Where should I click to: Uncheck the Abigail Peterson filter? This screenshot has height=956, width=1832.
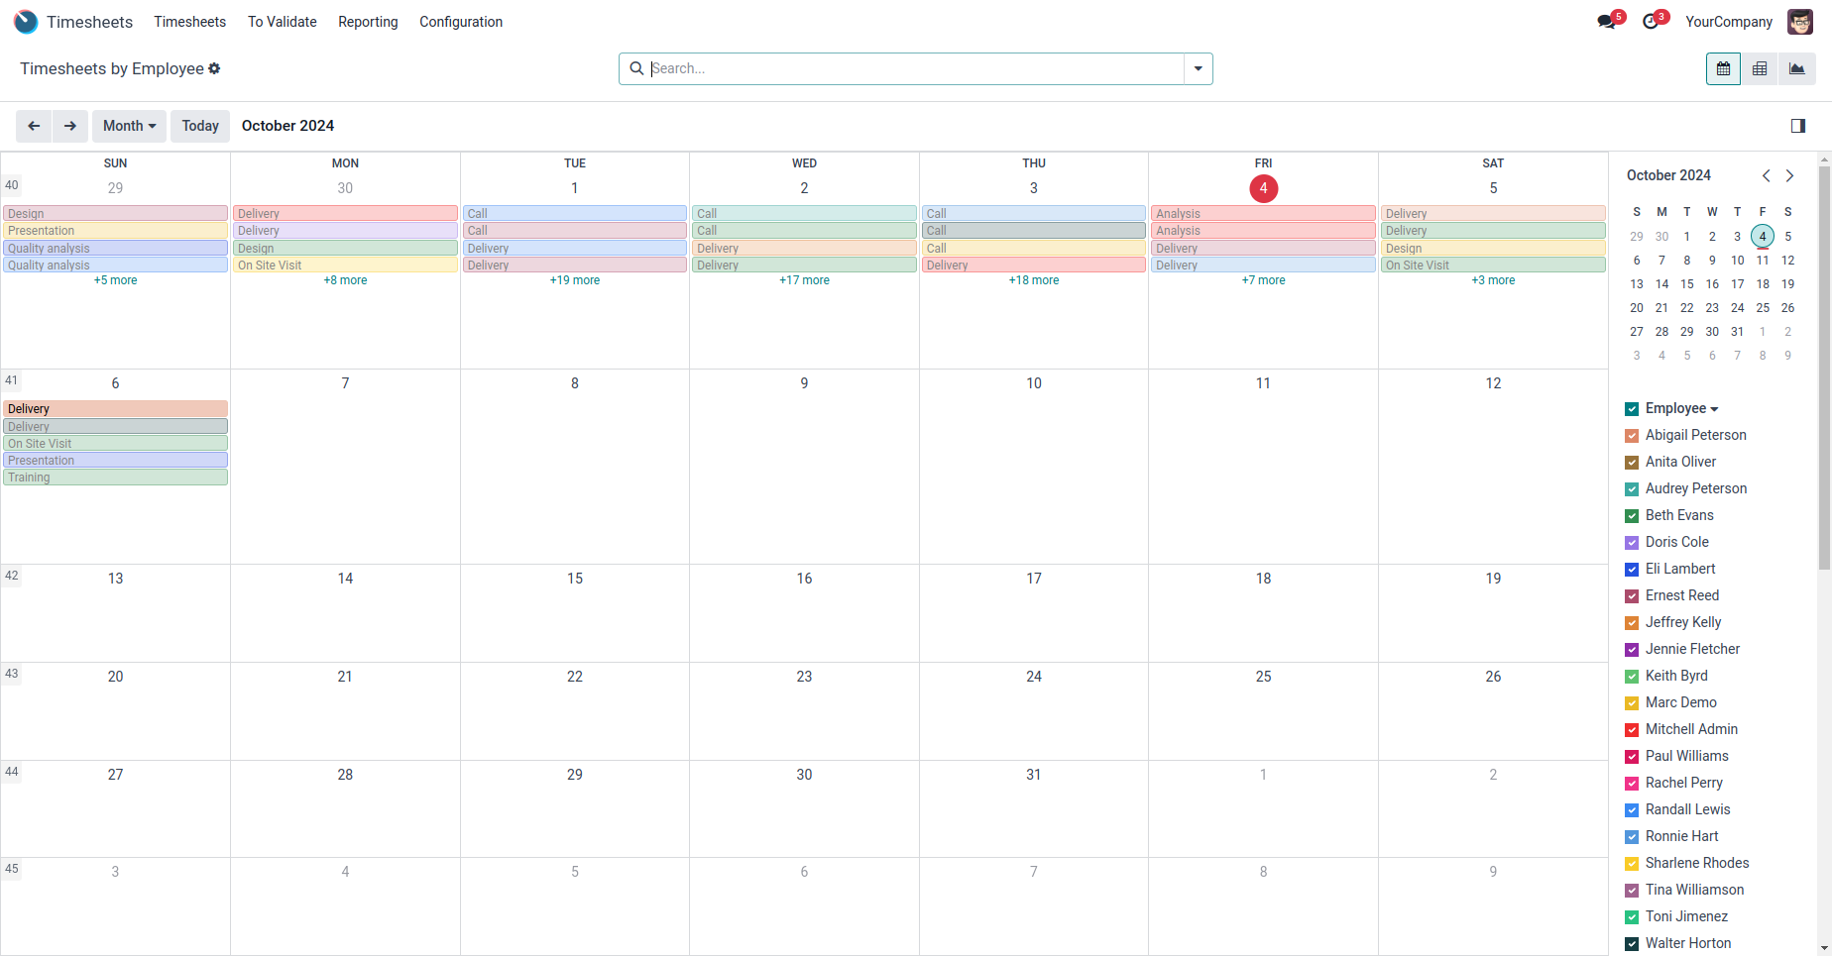pos(1632,436)
